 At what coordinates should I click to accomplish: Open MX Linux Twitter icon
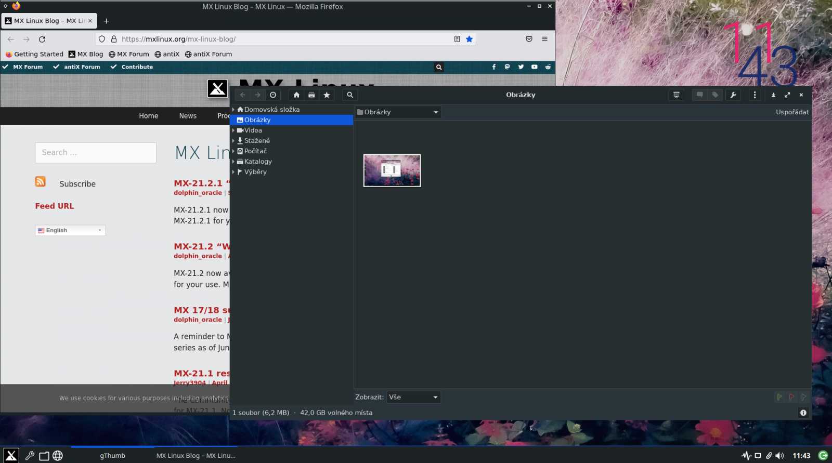click(x=521, y=67)
